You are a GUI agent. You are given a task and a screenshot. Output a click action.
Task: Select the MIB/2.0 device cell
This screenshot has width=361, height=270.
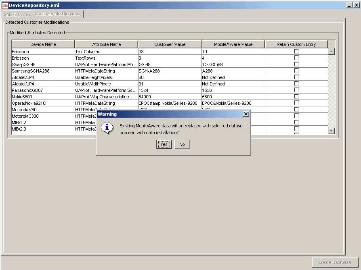tap(43, 129)
